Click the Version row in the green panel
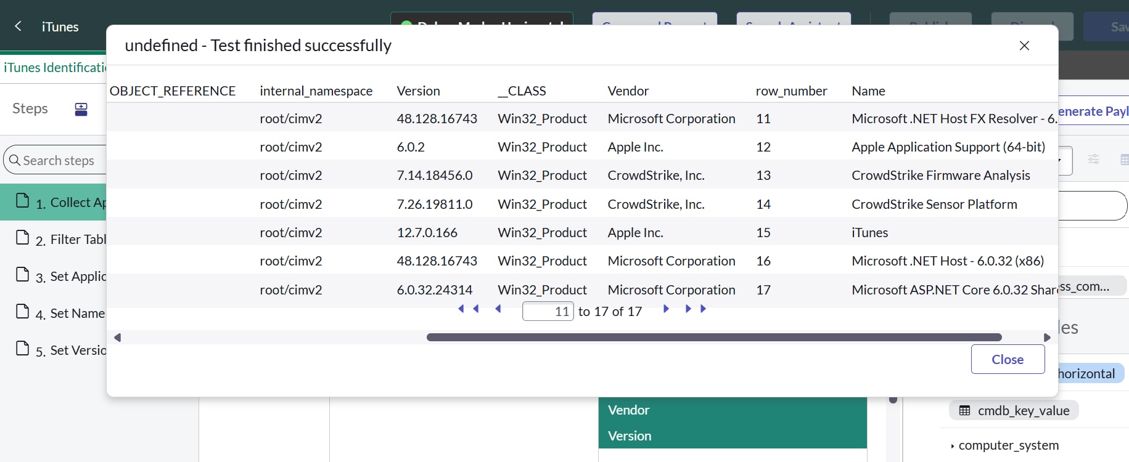 tap(733, 436)
